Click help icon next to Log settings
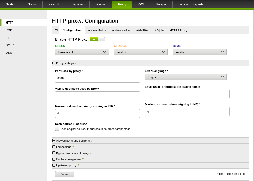This screenshot has width=254, height=181. click(x=73, y=147)
